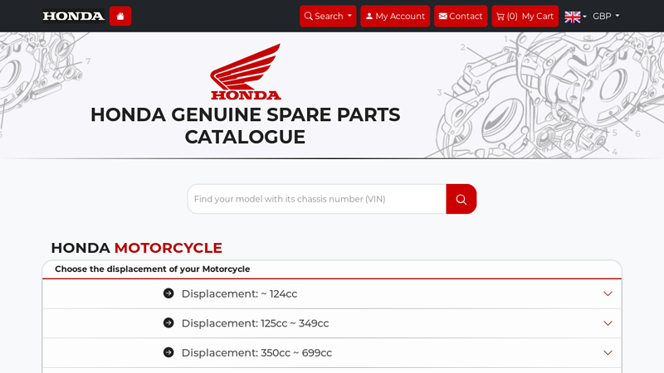Open the GBP currency dropdown
Viewport: 664px width, 373px height.
click(x=606, y=16)
